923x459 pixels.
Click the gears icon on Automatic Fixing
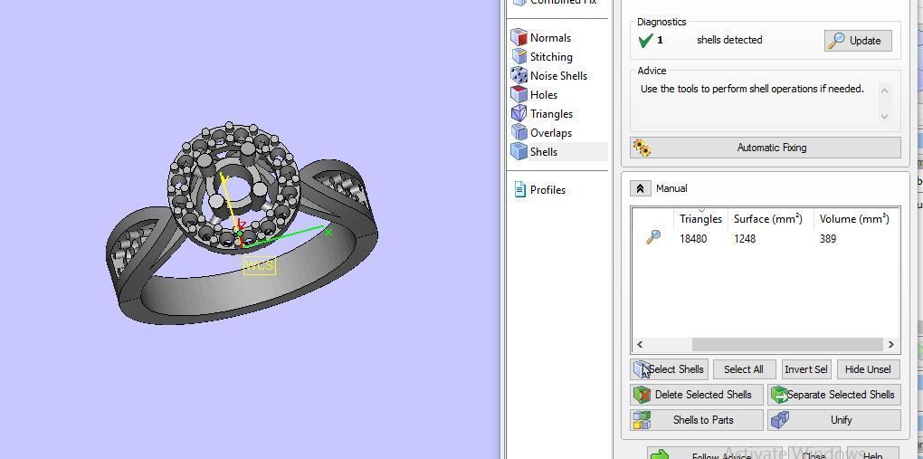[642, 148]
